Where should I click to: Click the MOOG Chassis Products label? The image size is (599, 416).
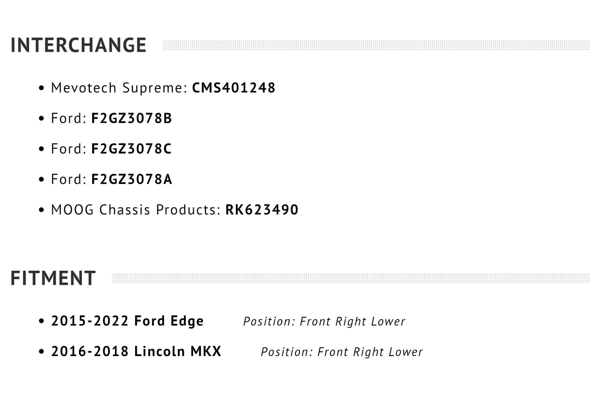pyautogui.click(x=136, y=210)
